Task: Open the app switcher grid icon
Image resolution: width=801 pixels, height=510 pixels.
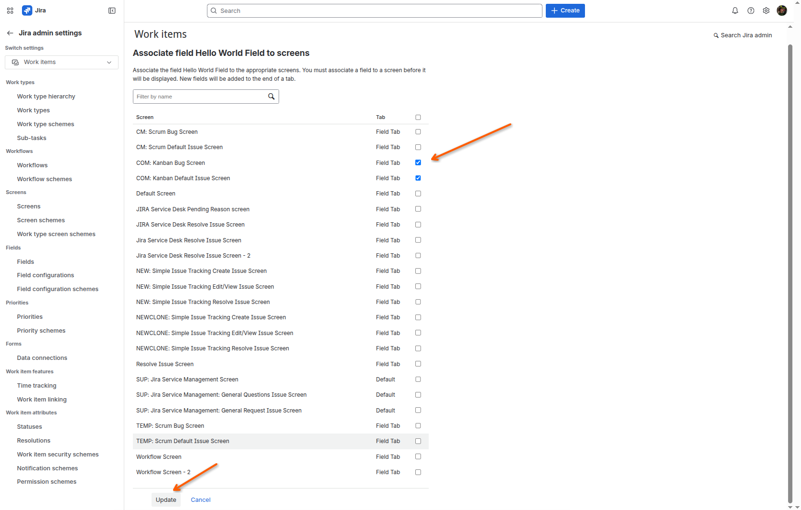Action: coord(10,11)
